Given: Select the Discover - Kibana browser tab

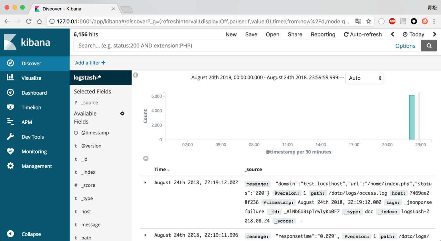Looking at the screenshot, I should tap(74, 9).
